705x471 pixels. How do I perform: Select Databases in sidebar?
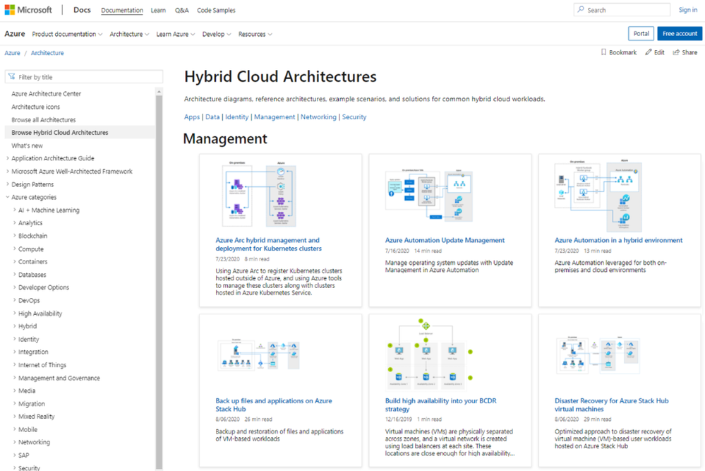32,275
